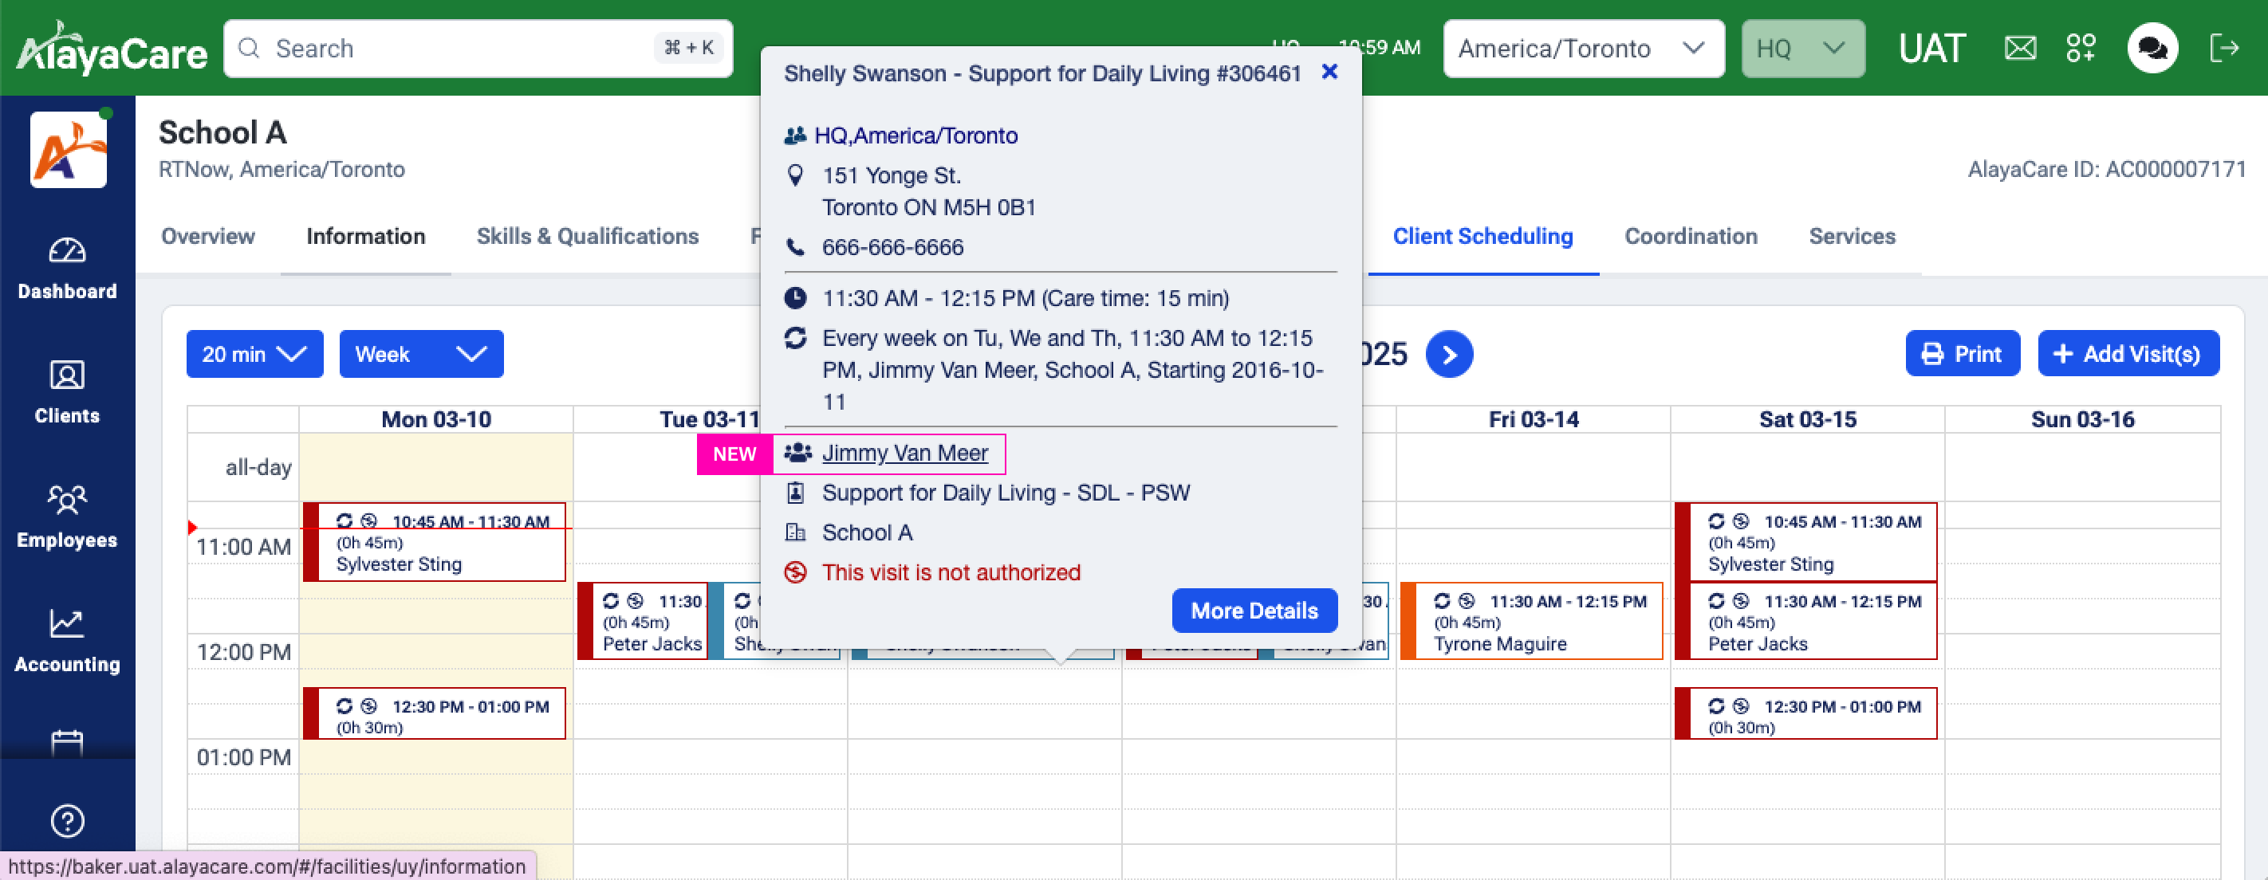Open the apps grid icon

[x=2081, y=48]
